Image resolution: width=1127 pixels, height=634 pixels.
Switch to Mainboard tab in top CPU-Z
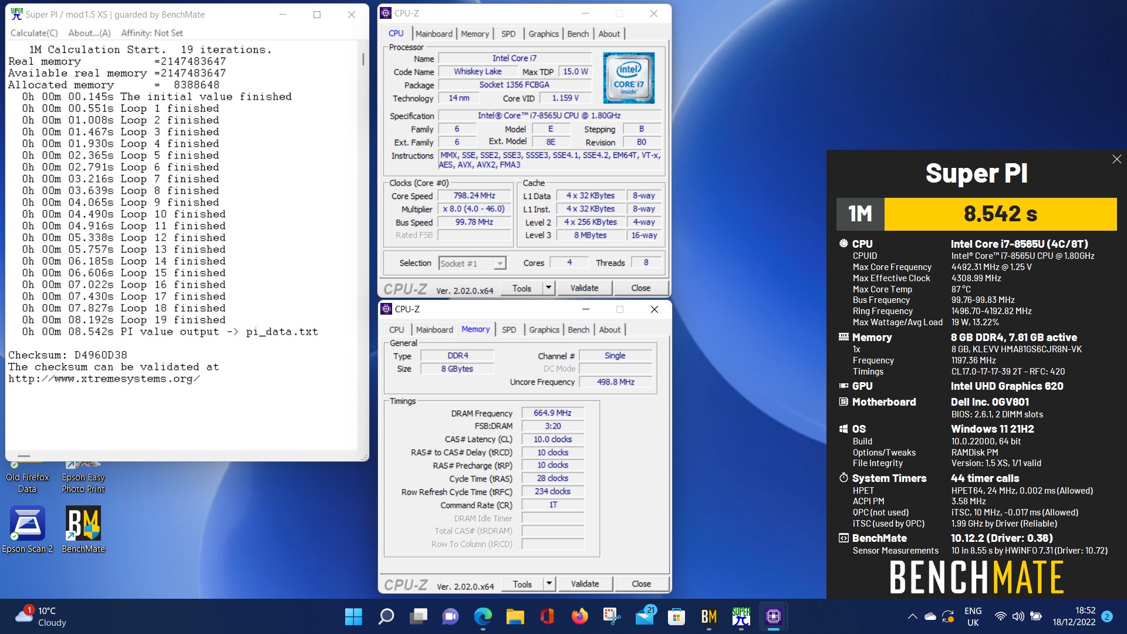tap(434, 33)
